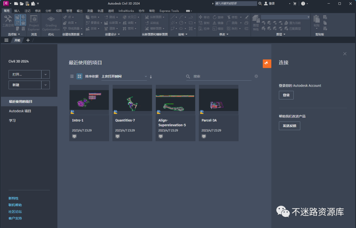
Task: Click the Stretch (拉伸) tool
Action: [204, 28]
